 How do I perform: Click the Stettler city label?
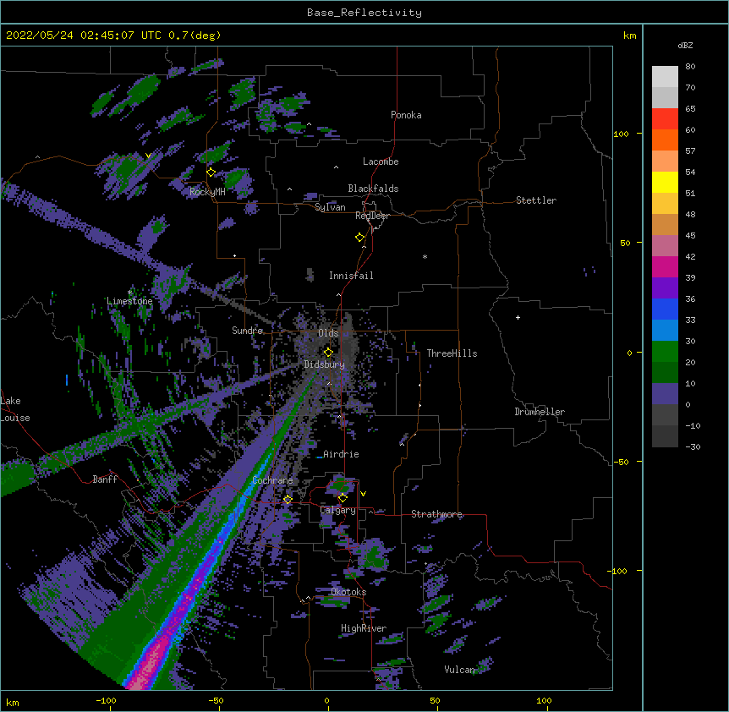(x=536, y=200)
